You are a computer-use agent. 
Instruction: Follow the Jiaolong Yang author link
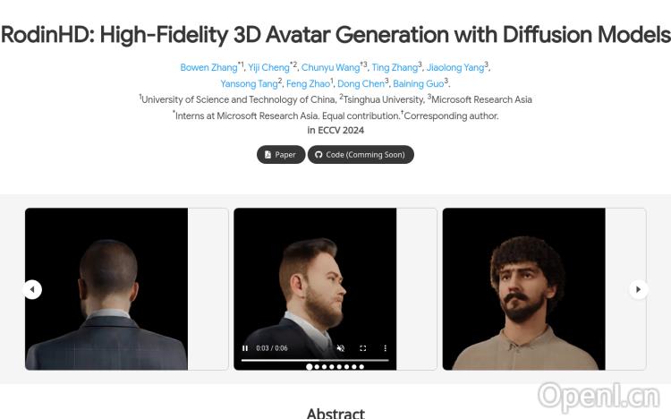point(455,67)
